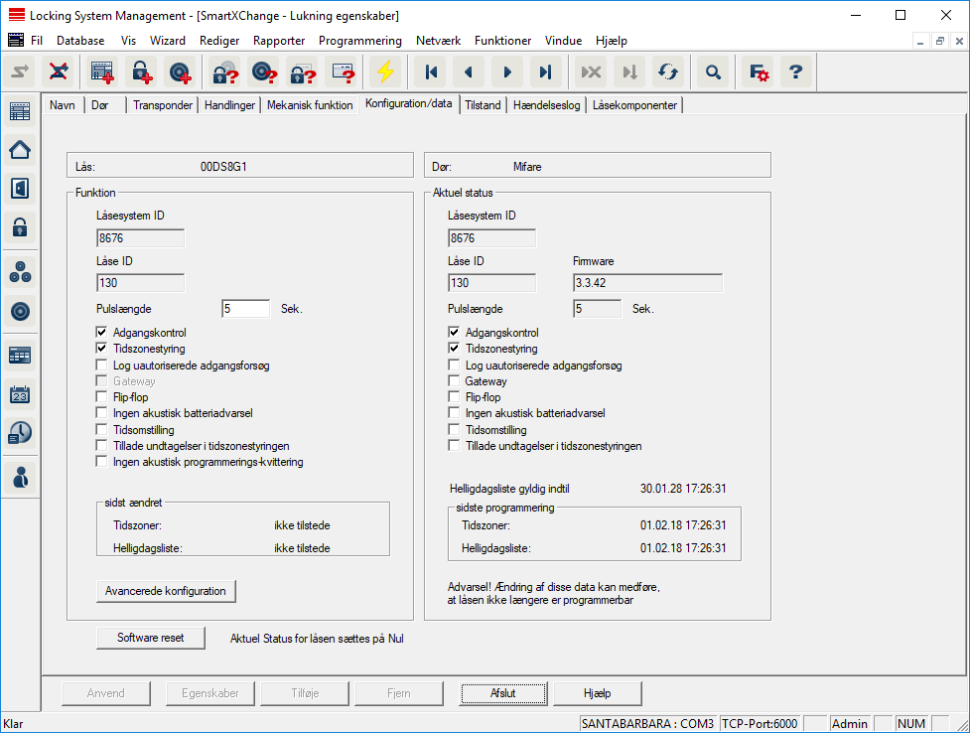The image size is (970, 733).
Task: Click the editable Pulslængde field under Funktion
Action: (245, 309)
